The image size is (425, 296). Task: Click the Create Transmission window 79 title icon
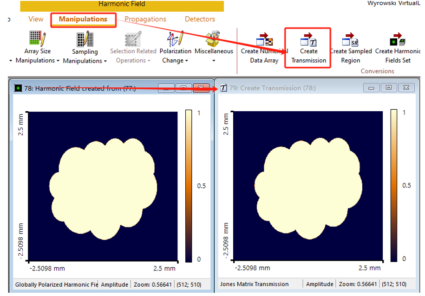tap(223, 88)
